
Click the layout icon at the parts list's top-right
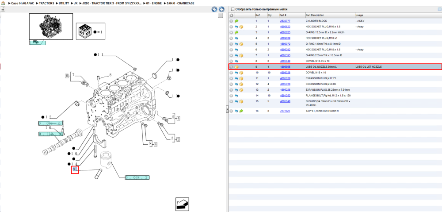coord(439,9)
